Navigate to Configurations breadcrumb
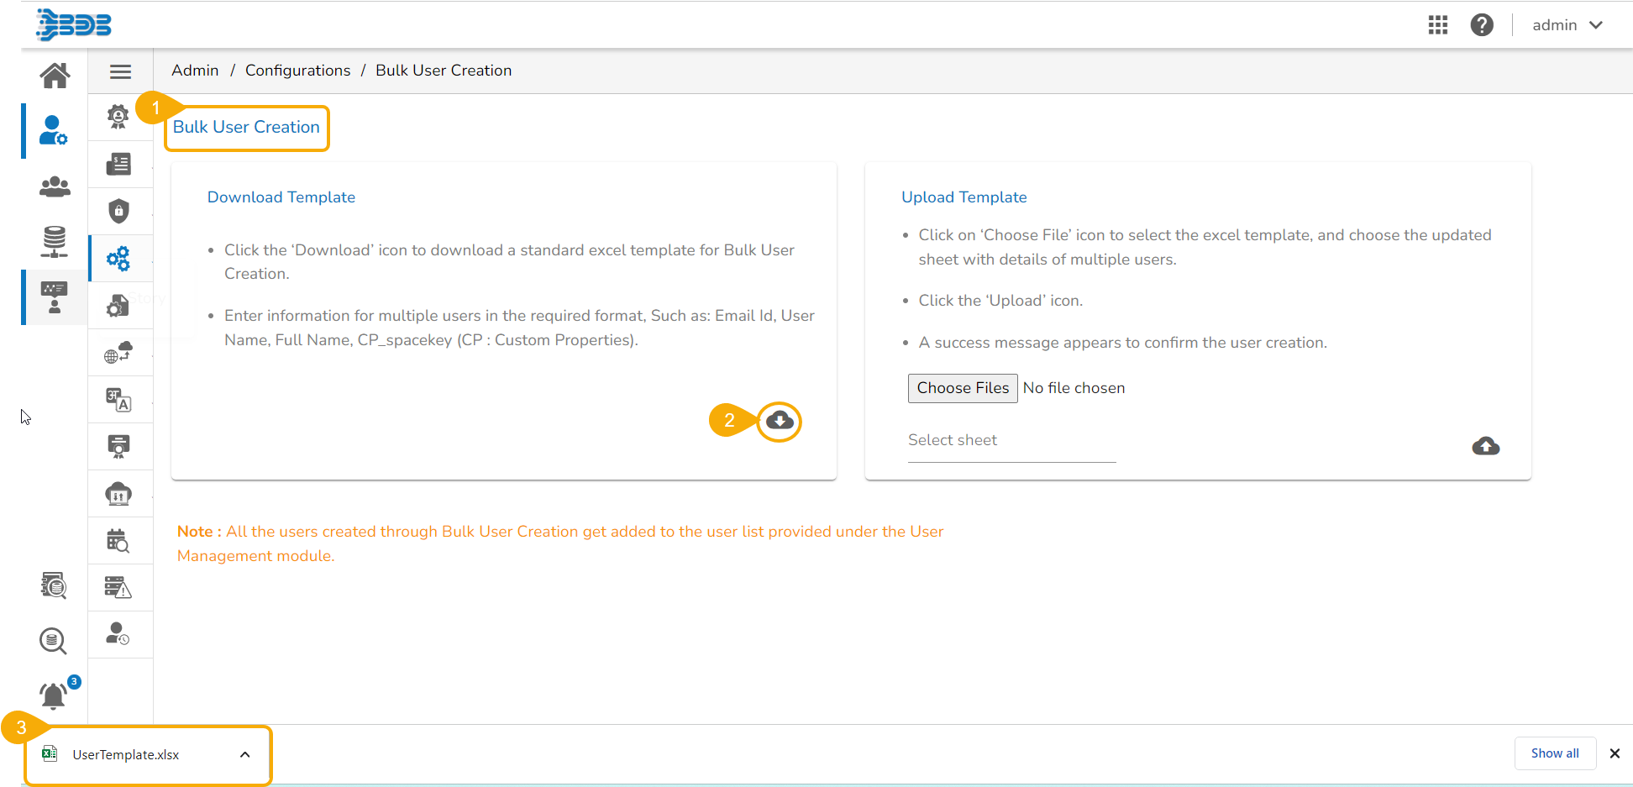The width and height of the screenshot is (1633, 787). coord(297,71)
